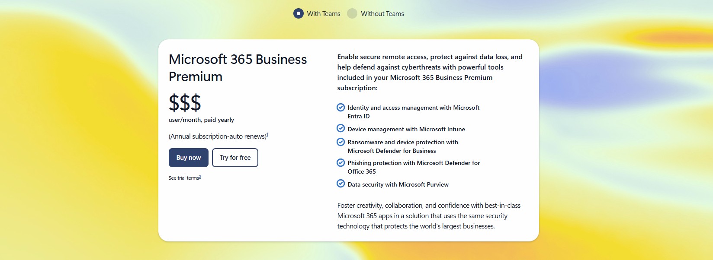Open footnote 2 after See trial terms

click(x=200, y=177)
